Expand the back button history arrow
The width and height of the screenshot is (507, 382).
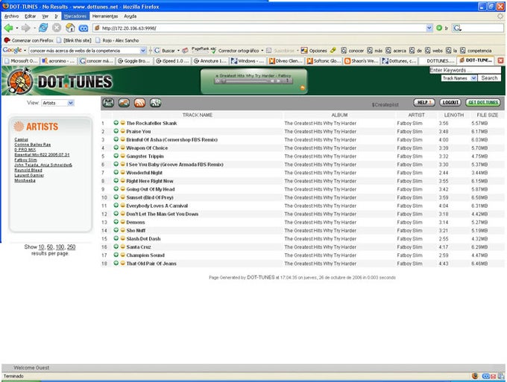pos(17,28)
